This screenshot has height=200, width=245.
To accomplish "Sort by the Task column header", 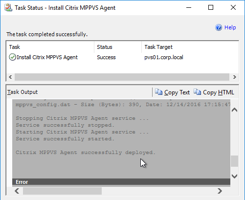I will [x=50, y=47].
